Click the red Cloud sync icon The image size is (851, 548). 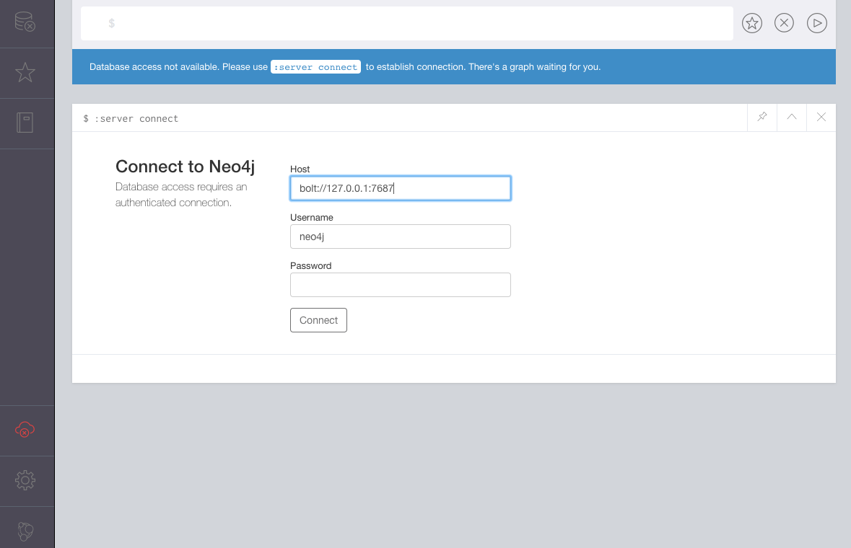(25, 430)
